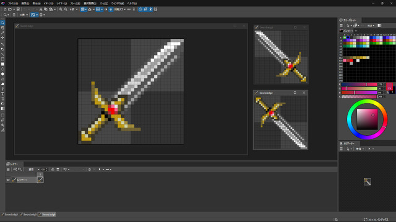Screen dimensions: 396x222
Task: Click the copy icon in top toolbar
Action: point(46,9)
